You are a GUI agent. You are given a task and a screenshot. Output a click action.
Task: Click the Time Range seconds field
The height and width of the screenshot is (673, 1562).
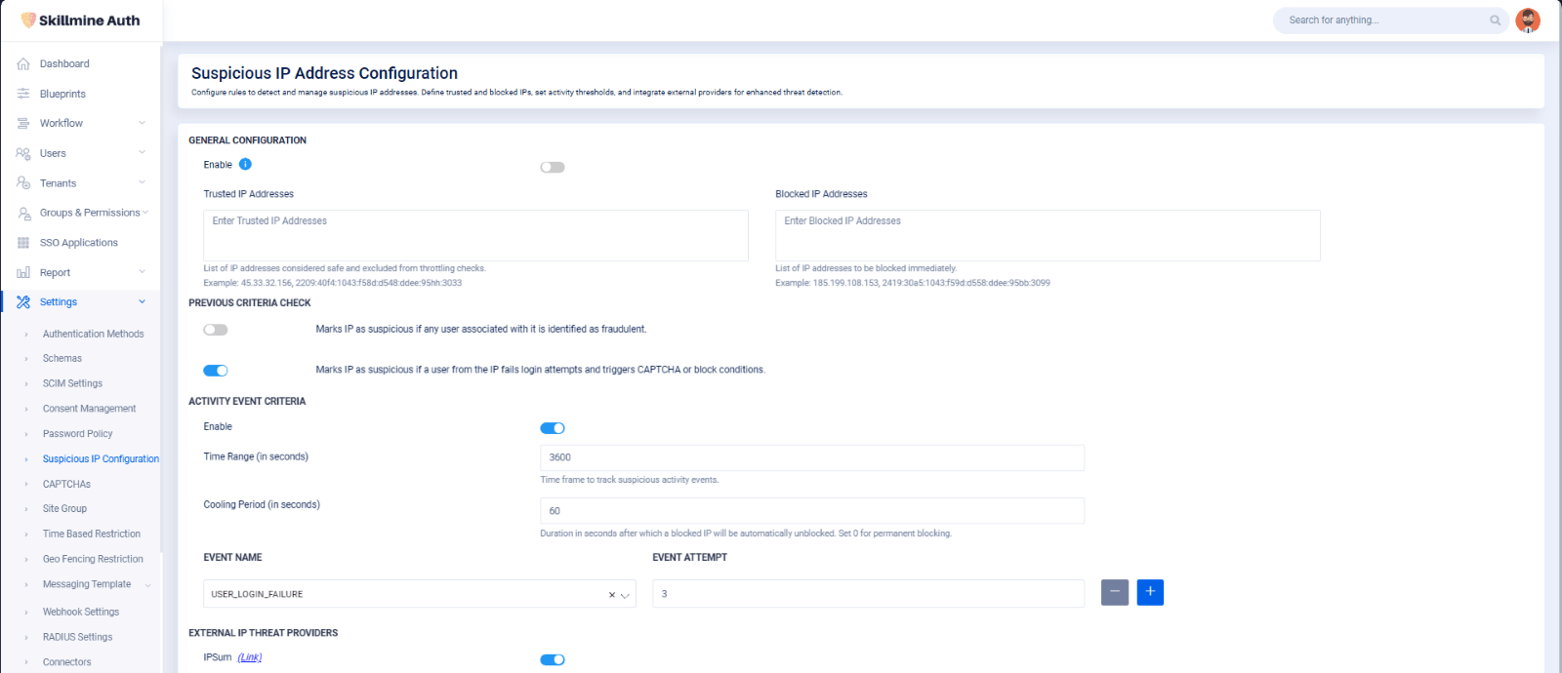(x=812, y=457)
